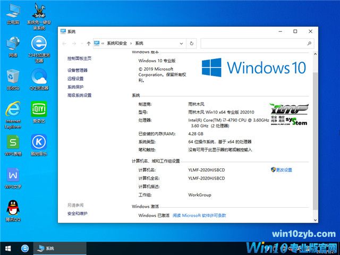Click the search magnifier icon
340x255 pixels.
(309, 44)
